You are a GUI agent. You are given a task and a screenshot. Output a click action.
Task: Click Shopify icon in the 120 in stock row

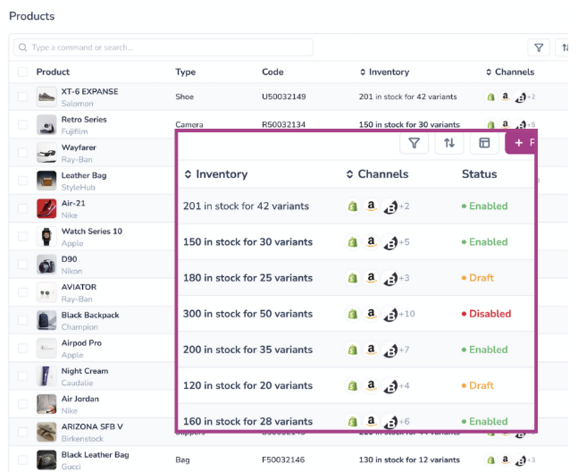[x=352, y=386]
